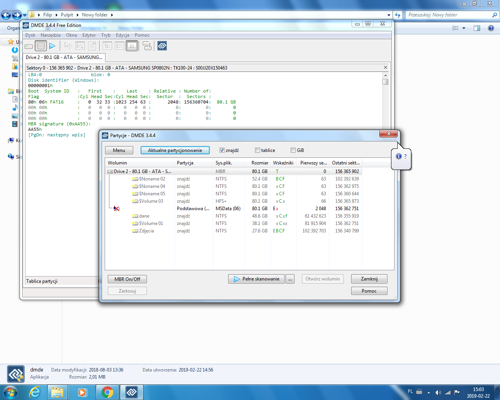Screen dimensions: 500x400
Task: Click the file tree view toolbar icon
Action: click(x=107, y=46)
